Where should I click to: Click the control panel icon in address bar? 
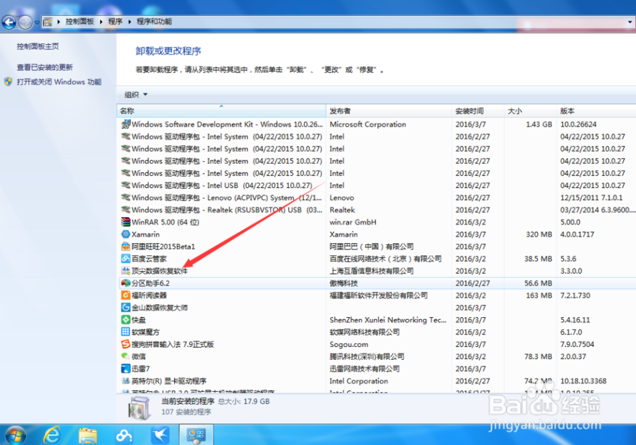coord(47,22)
